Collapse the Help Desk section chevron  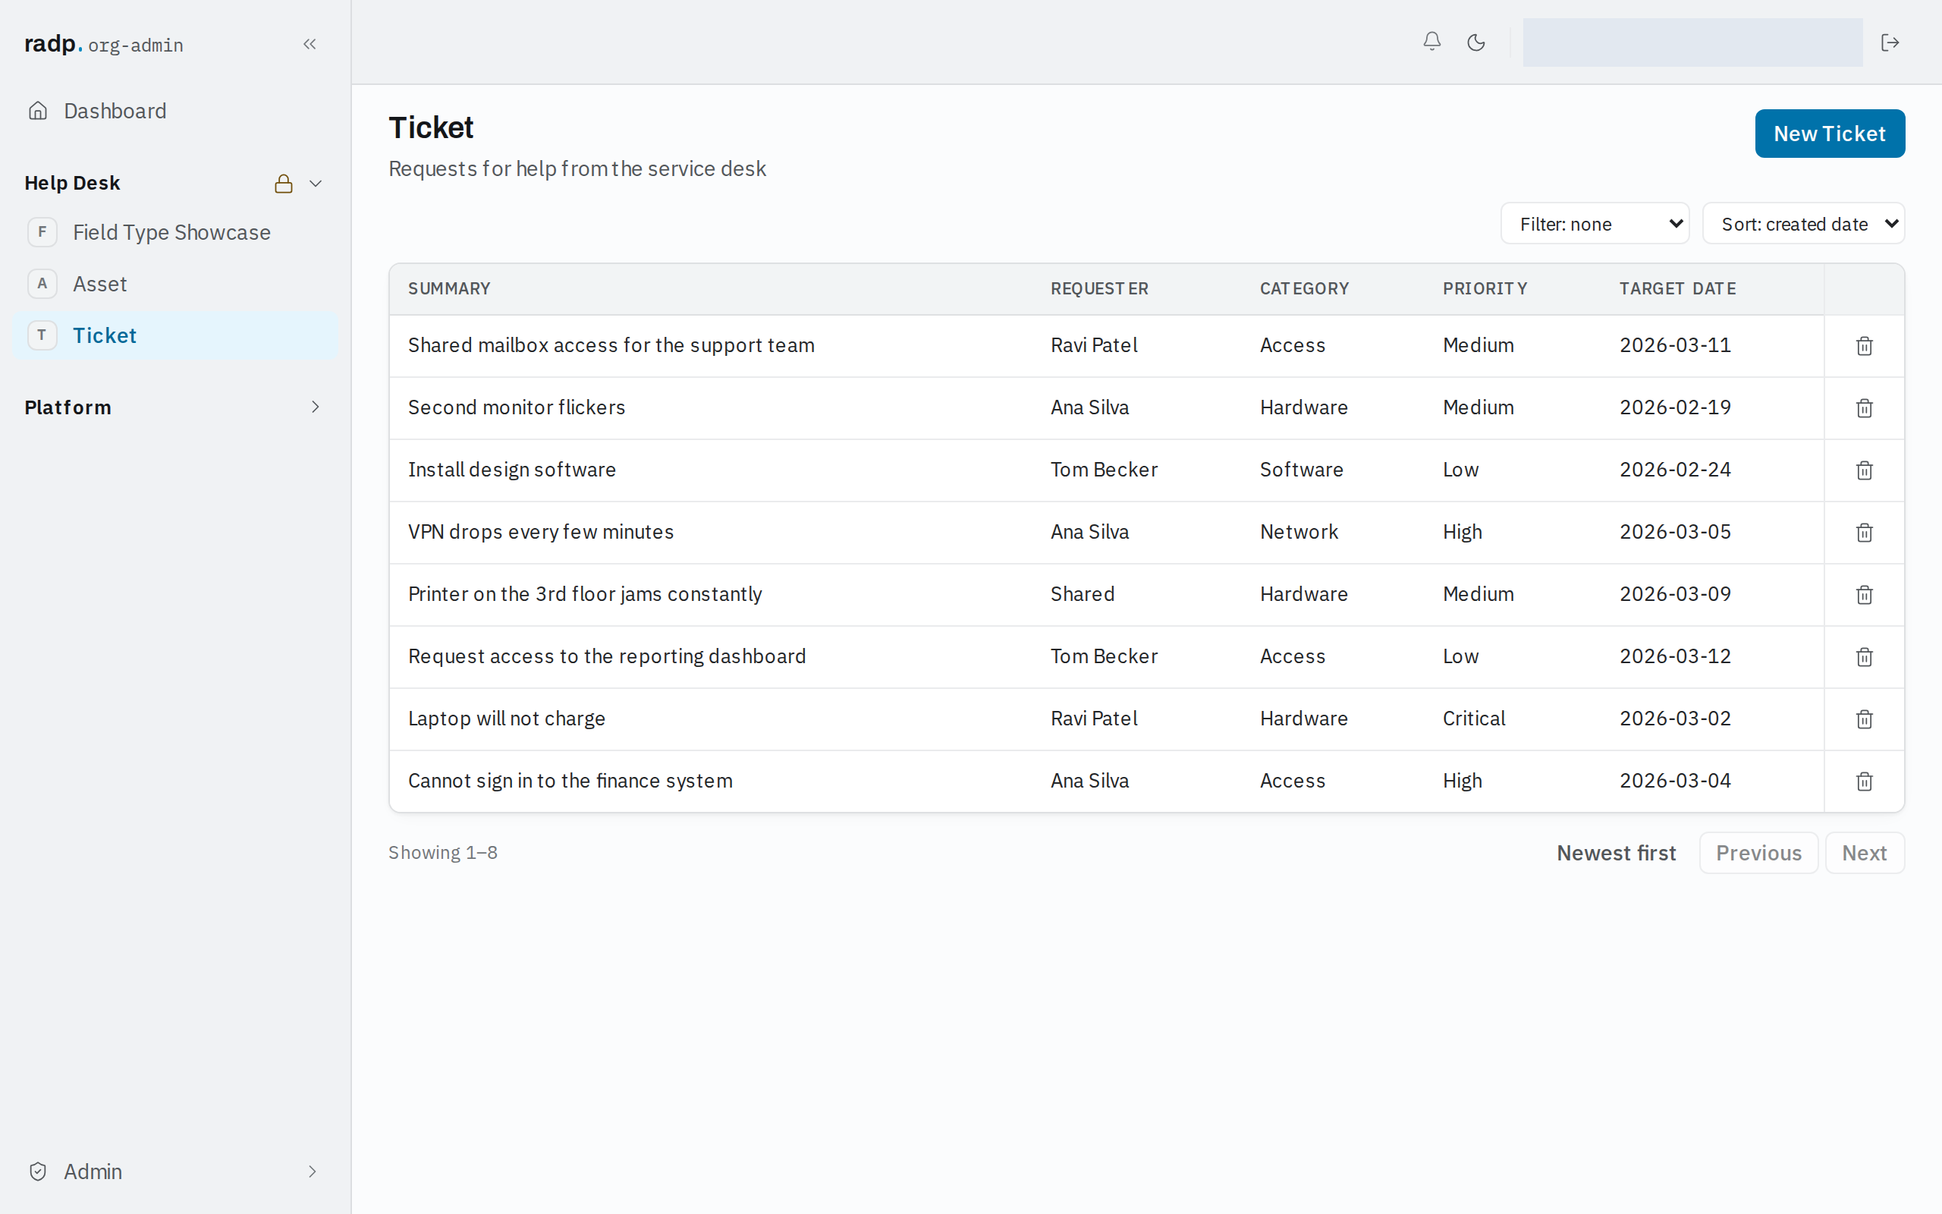[x=316, y=184]
